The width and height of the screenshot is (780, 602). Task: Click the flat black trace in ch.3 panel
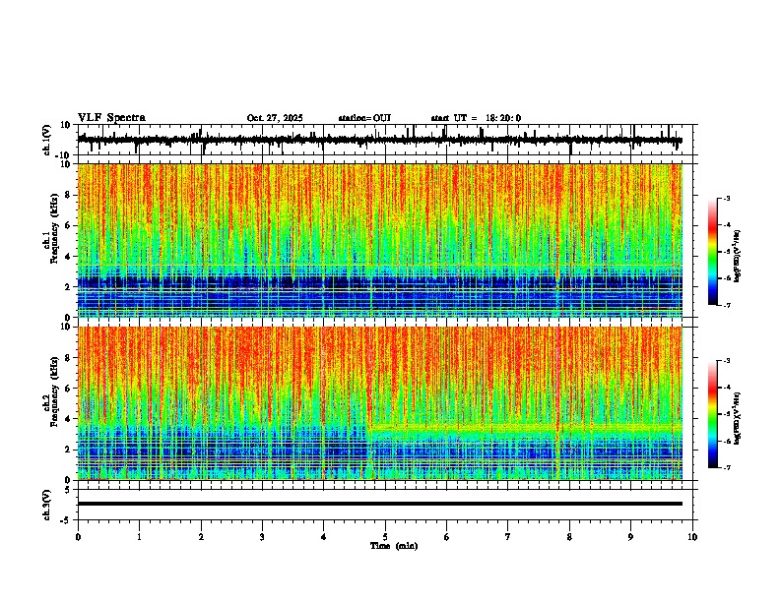click(x=380, y=504)
